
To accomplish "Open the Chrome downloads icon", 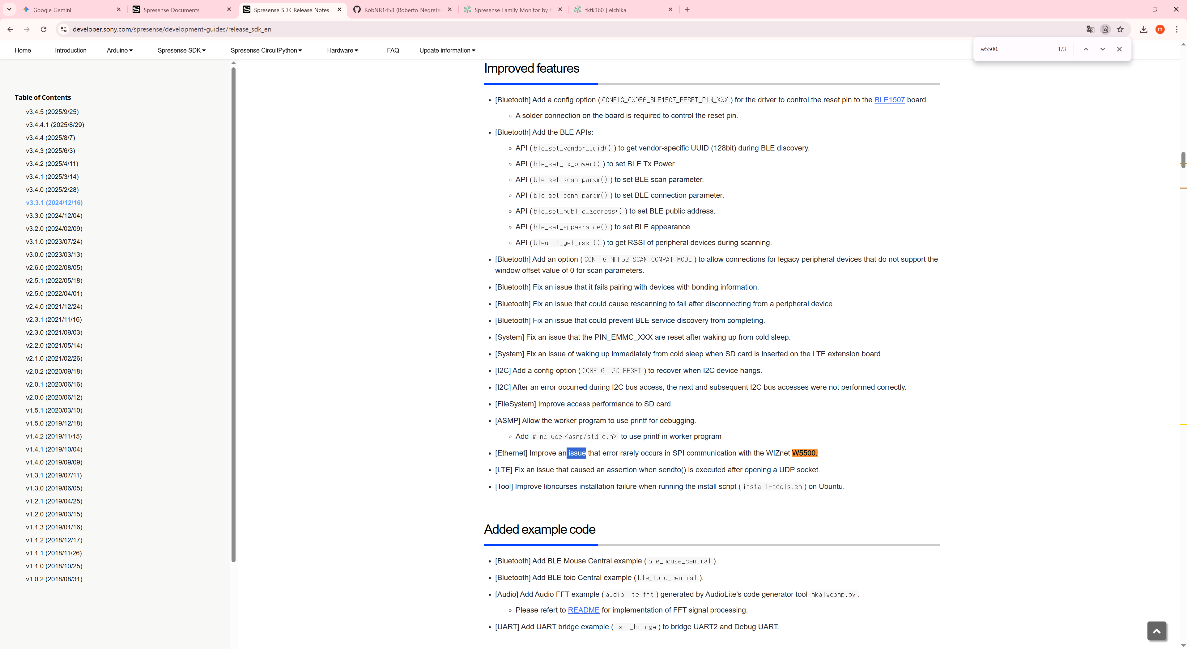I will [x=1143, y=29].
